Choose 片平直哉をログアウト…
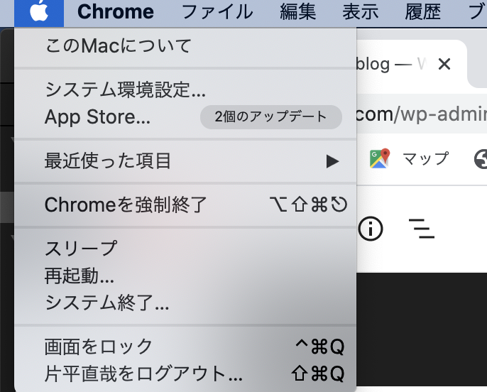Image resolution: width=487 pixels, height=392 pixels. pos(185,374)
